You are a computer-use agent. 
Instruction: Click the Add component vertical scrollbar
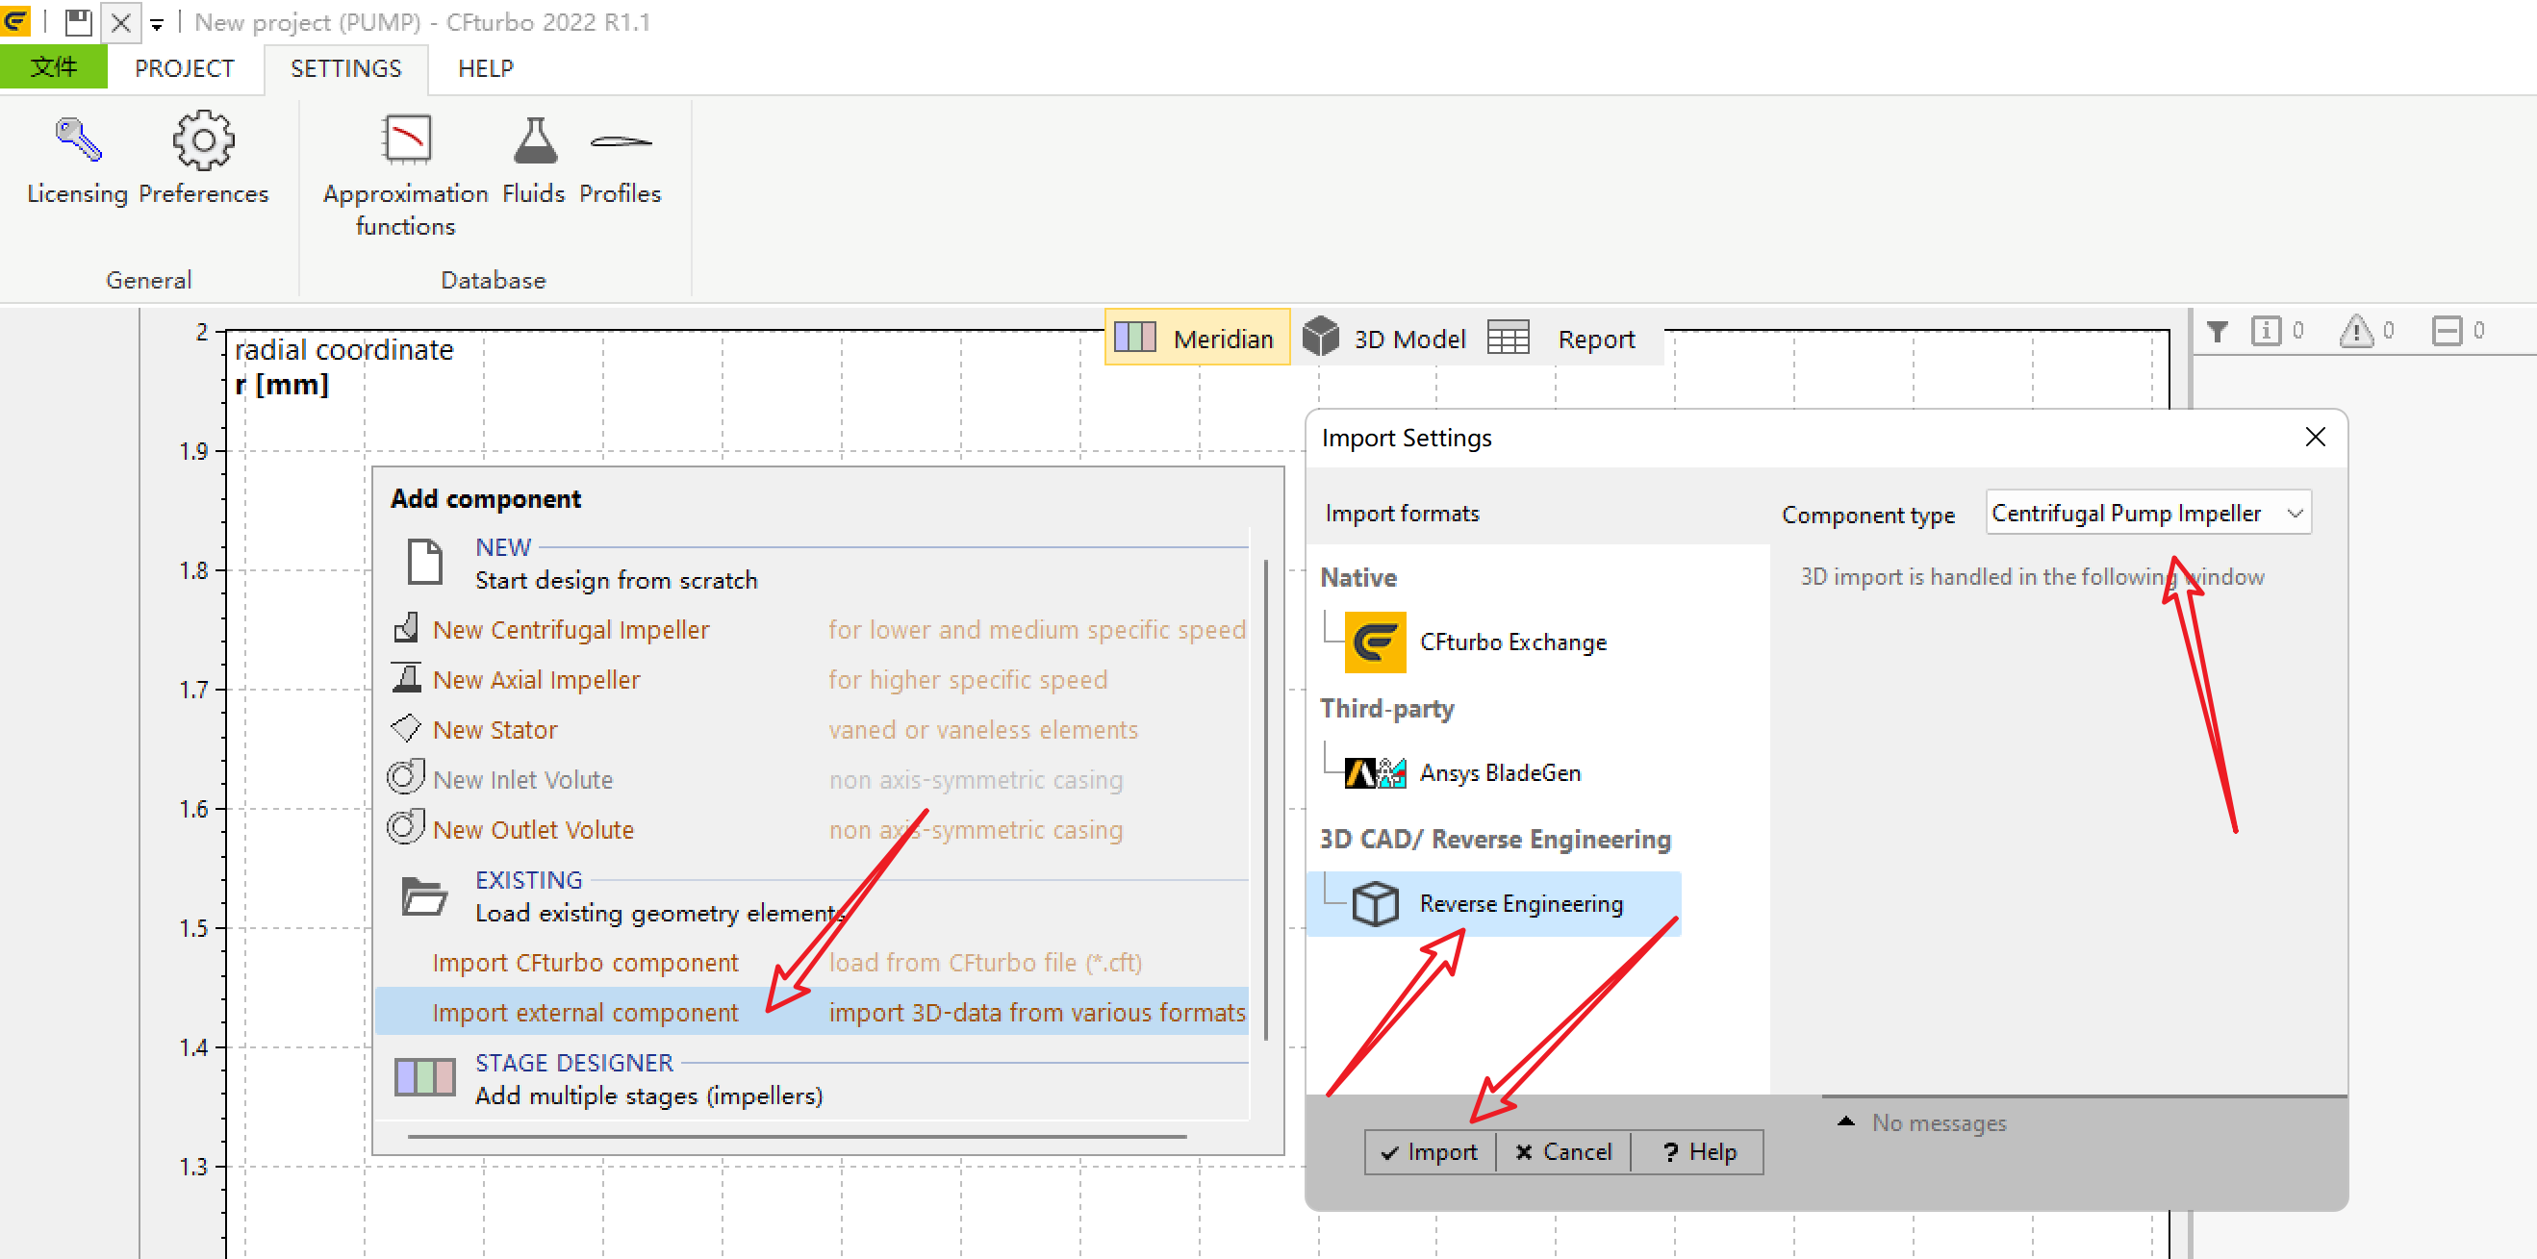[x=1265, y=798]
